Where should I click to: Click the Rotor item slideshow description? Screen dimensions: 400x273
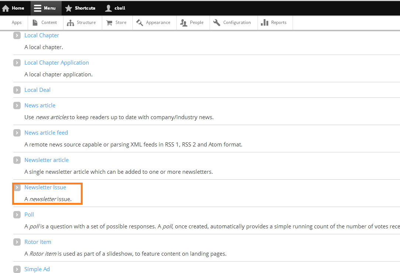[125, 254]
